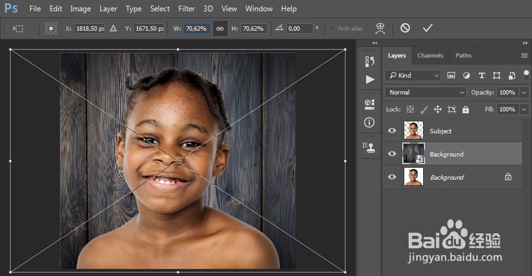This screenshot has height=276, width=532.
Task: Open the Properties info panel icon
Action: click(370, 123)
